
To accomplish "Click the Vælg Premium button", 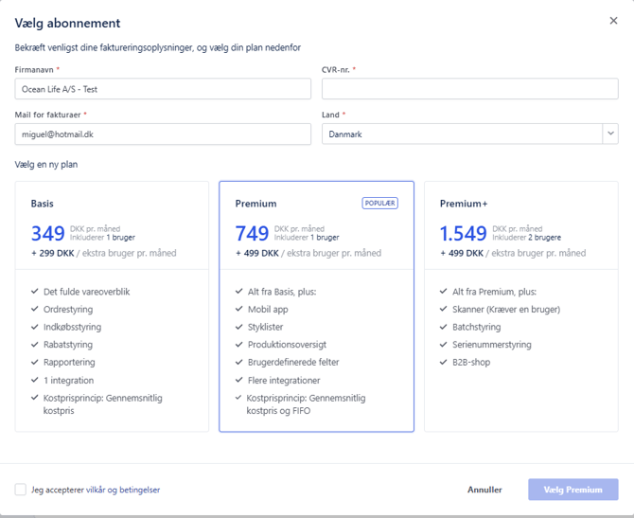I will [x=572, y=490].
